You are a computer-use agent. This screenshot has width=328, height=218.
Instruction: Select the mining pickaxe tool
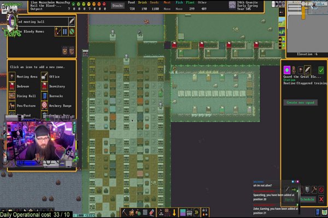click(125, 213)
